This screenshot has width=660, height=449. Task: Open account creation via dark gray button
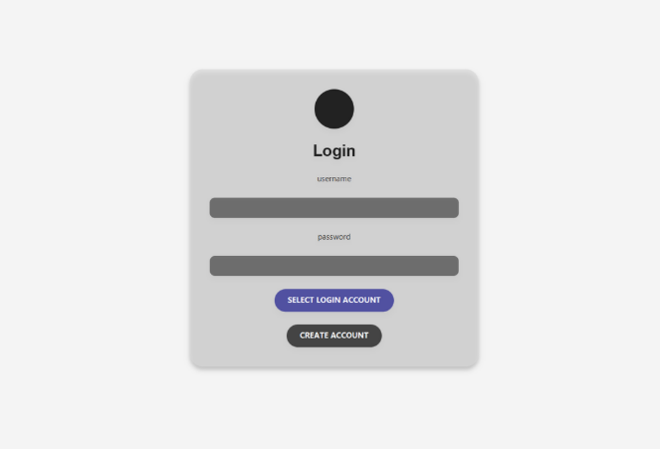click(x=333, y=336)
